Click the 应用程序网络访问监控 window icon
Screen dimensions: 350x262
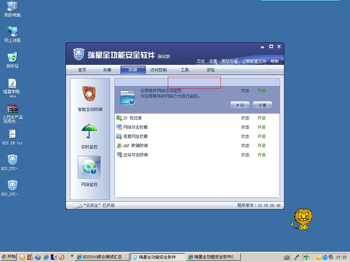coord(127,98)
